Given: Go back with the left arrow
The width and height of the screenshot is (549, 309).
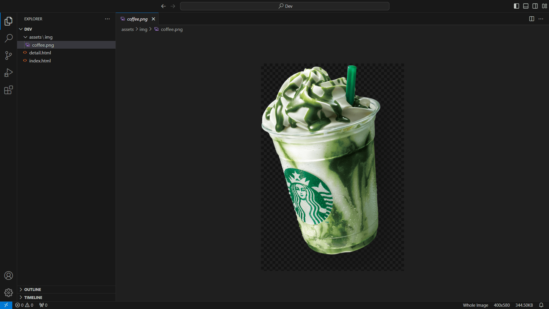Looking at the screenshot, I should (x=163, y=6).
